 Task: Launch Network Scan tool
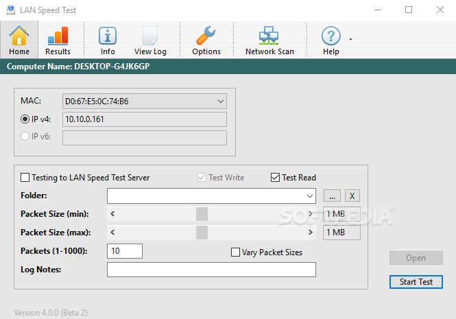pos(269,40)
